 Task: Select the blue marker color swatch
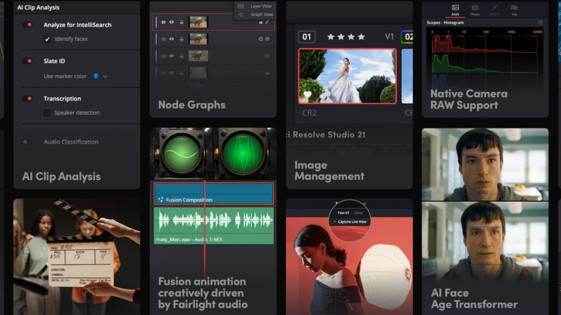click(x=96, y=76)
